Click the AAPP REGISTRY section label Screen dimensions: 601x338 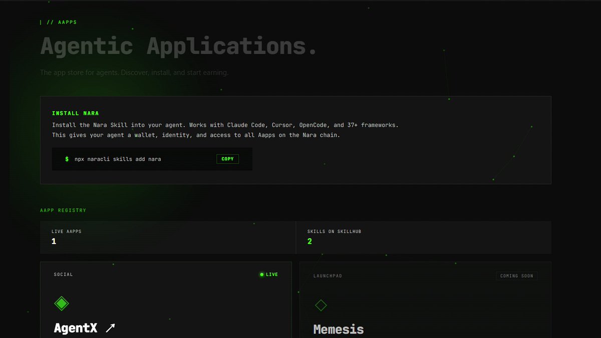[x=63, y=210]
